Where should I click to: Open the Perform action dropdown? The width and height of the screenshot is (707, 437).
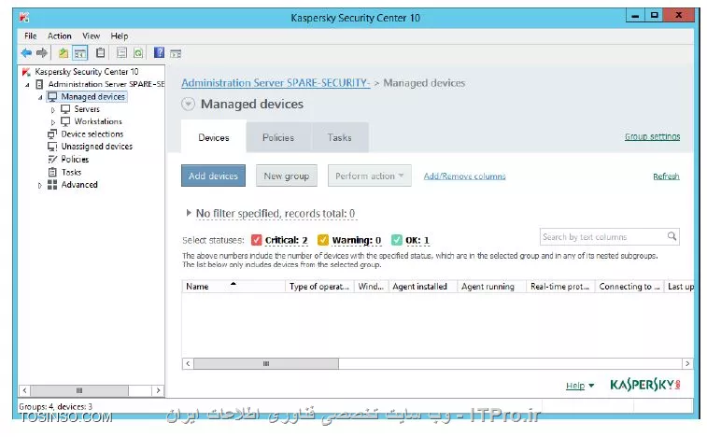(x=369, y=176)
